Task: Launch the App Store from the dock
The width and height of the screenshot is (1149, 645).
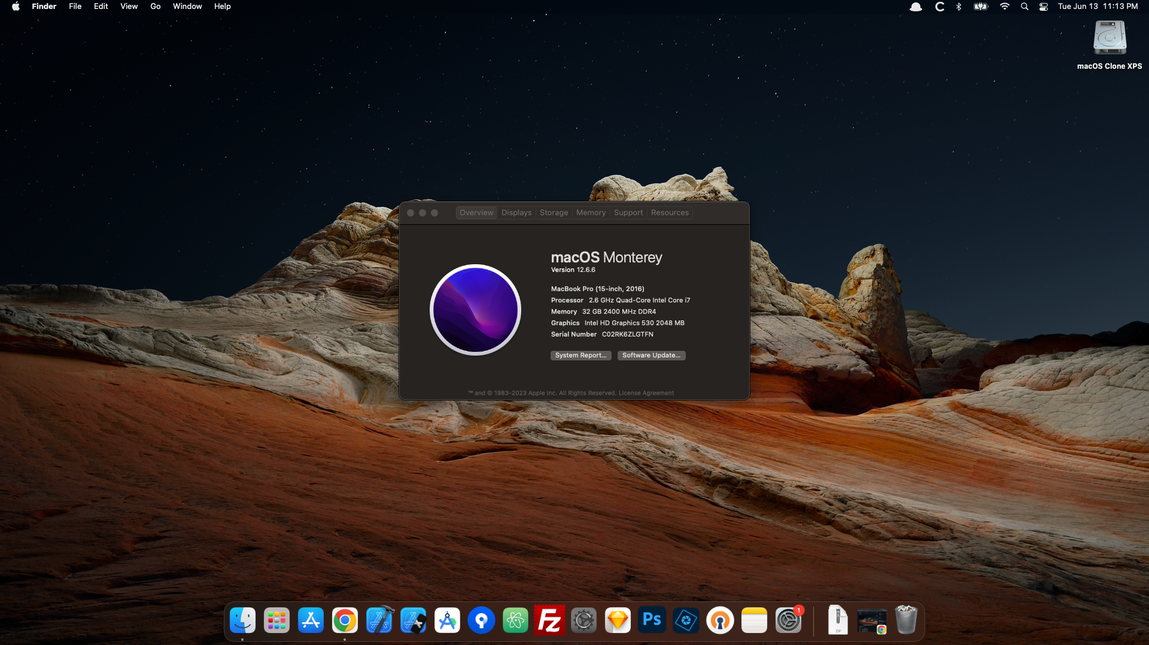Action: tap(311, 620)
